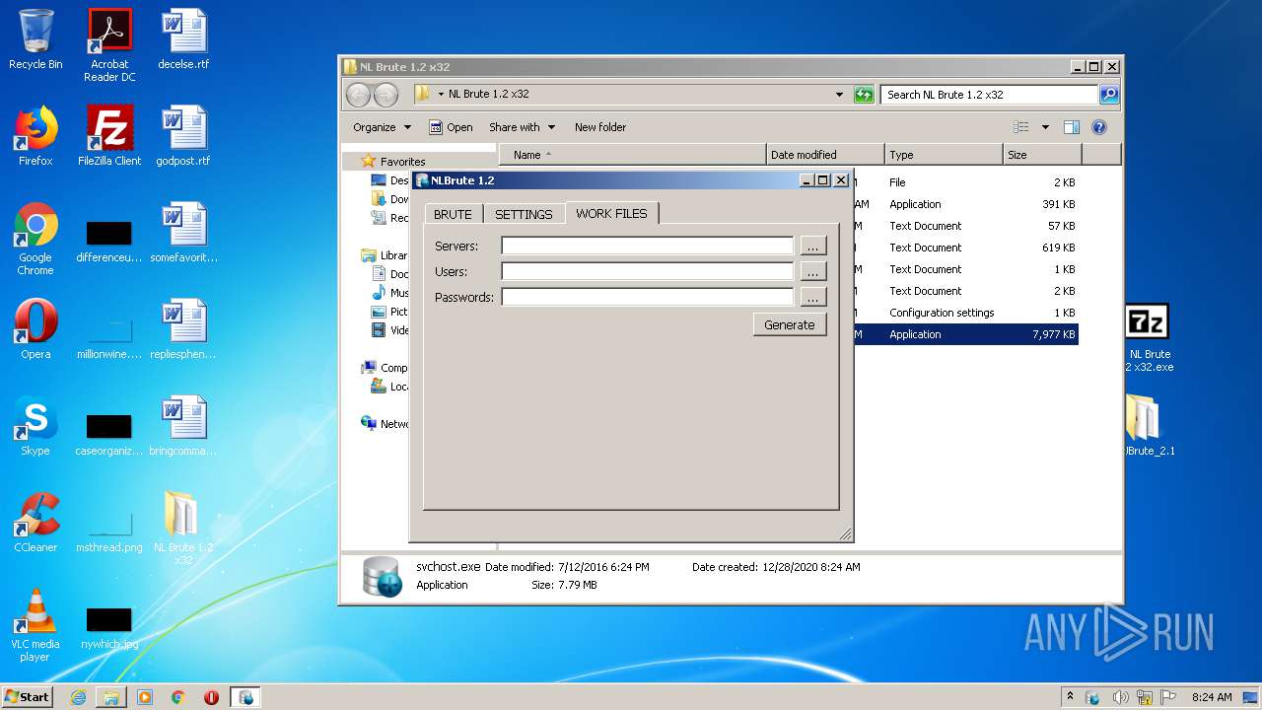Sort by the Size column header
Screen dimensions: 1262x710
(1042, 155)
